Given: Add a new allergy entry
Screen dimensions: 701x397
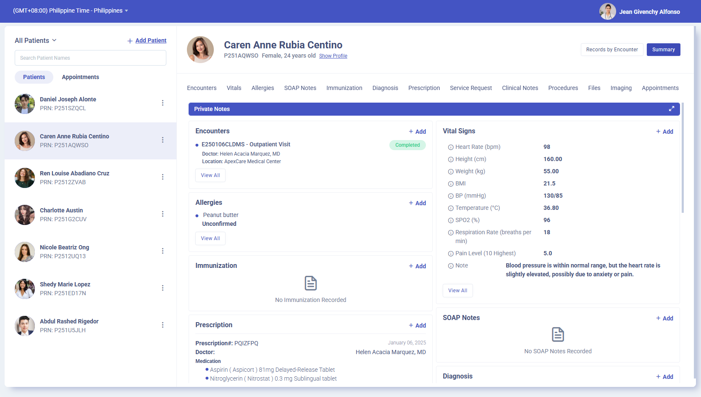Looking at the screenshot, I should pyautogui.click(x=417, y=203).
